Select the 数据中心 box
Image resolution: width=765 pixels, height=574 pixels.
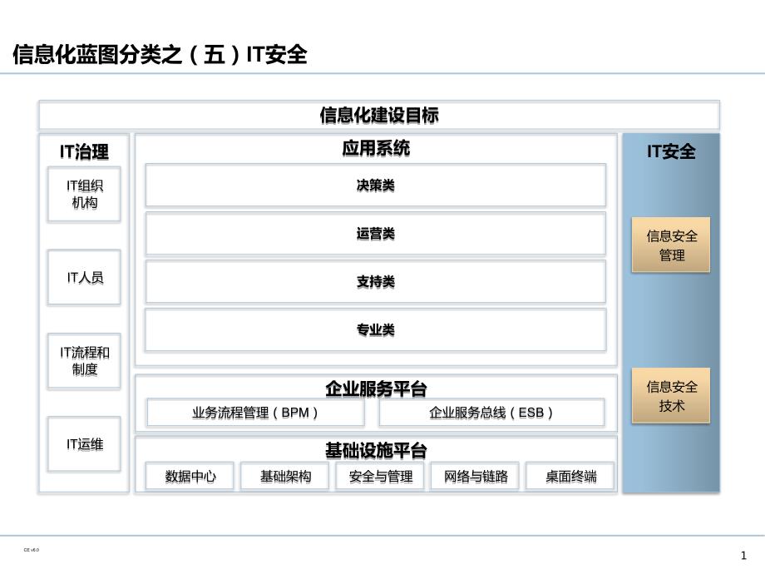190,477
